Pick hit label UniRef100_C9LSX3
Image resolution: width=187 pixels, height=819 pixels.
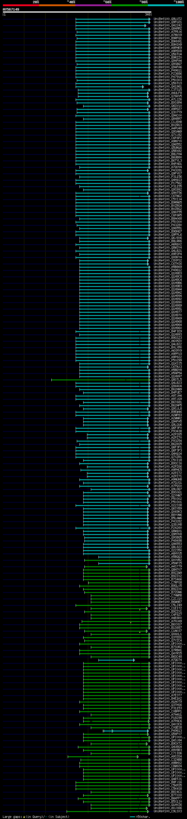[168, 811]
